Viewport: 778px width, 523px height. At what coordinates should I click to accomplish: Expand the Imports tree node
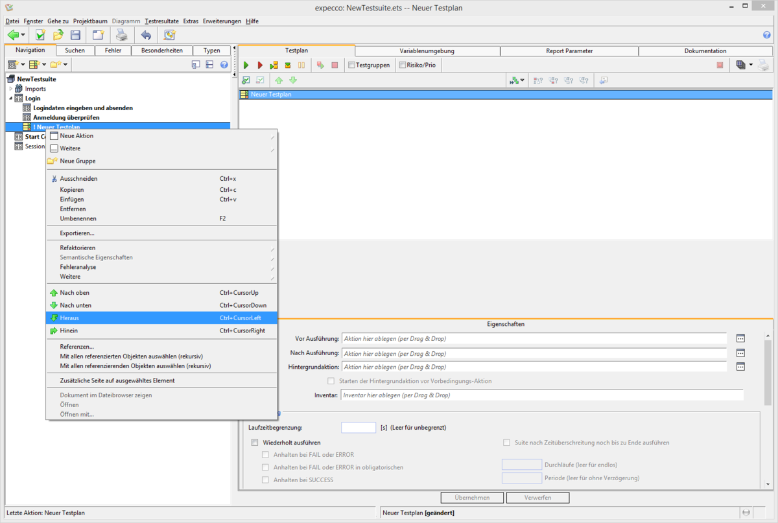[x=11, y=88]
